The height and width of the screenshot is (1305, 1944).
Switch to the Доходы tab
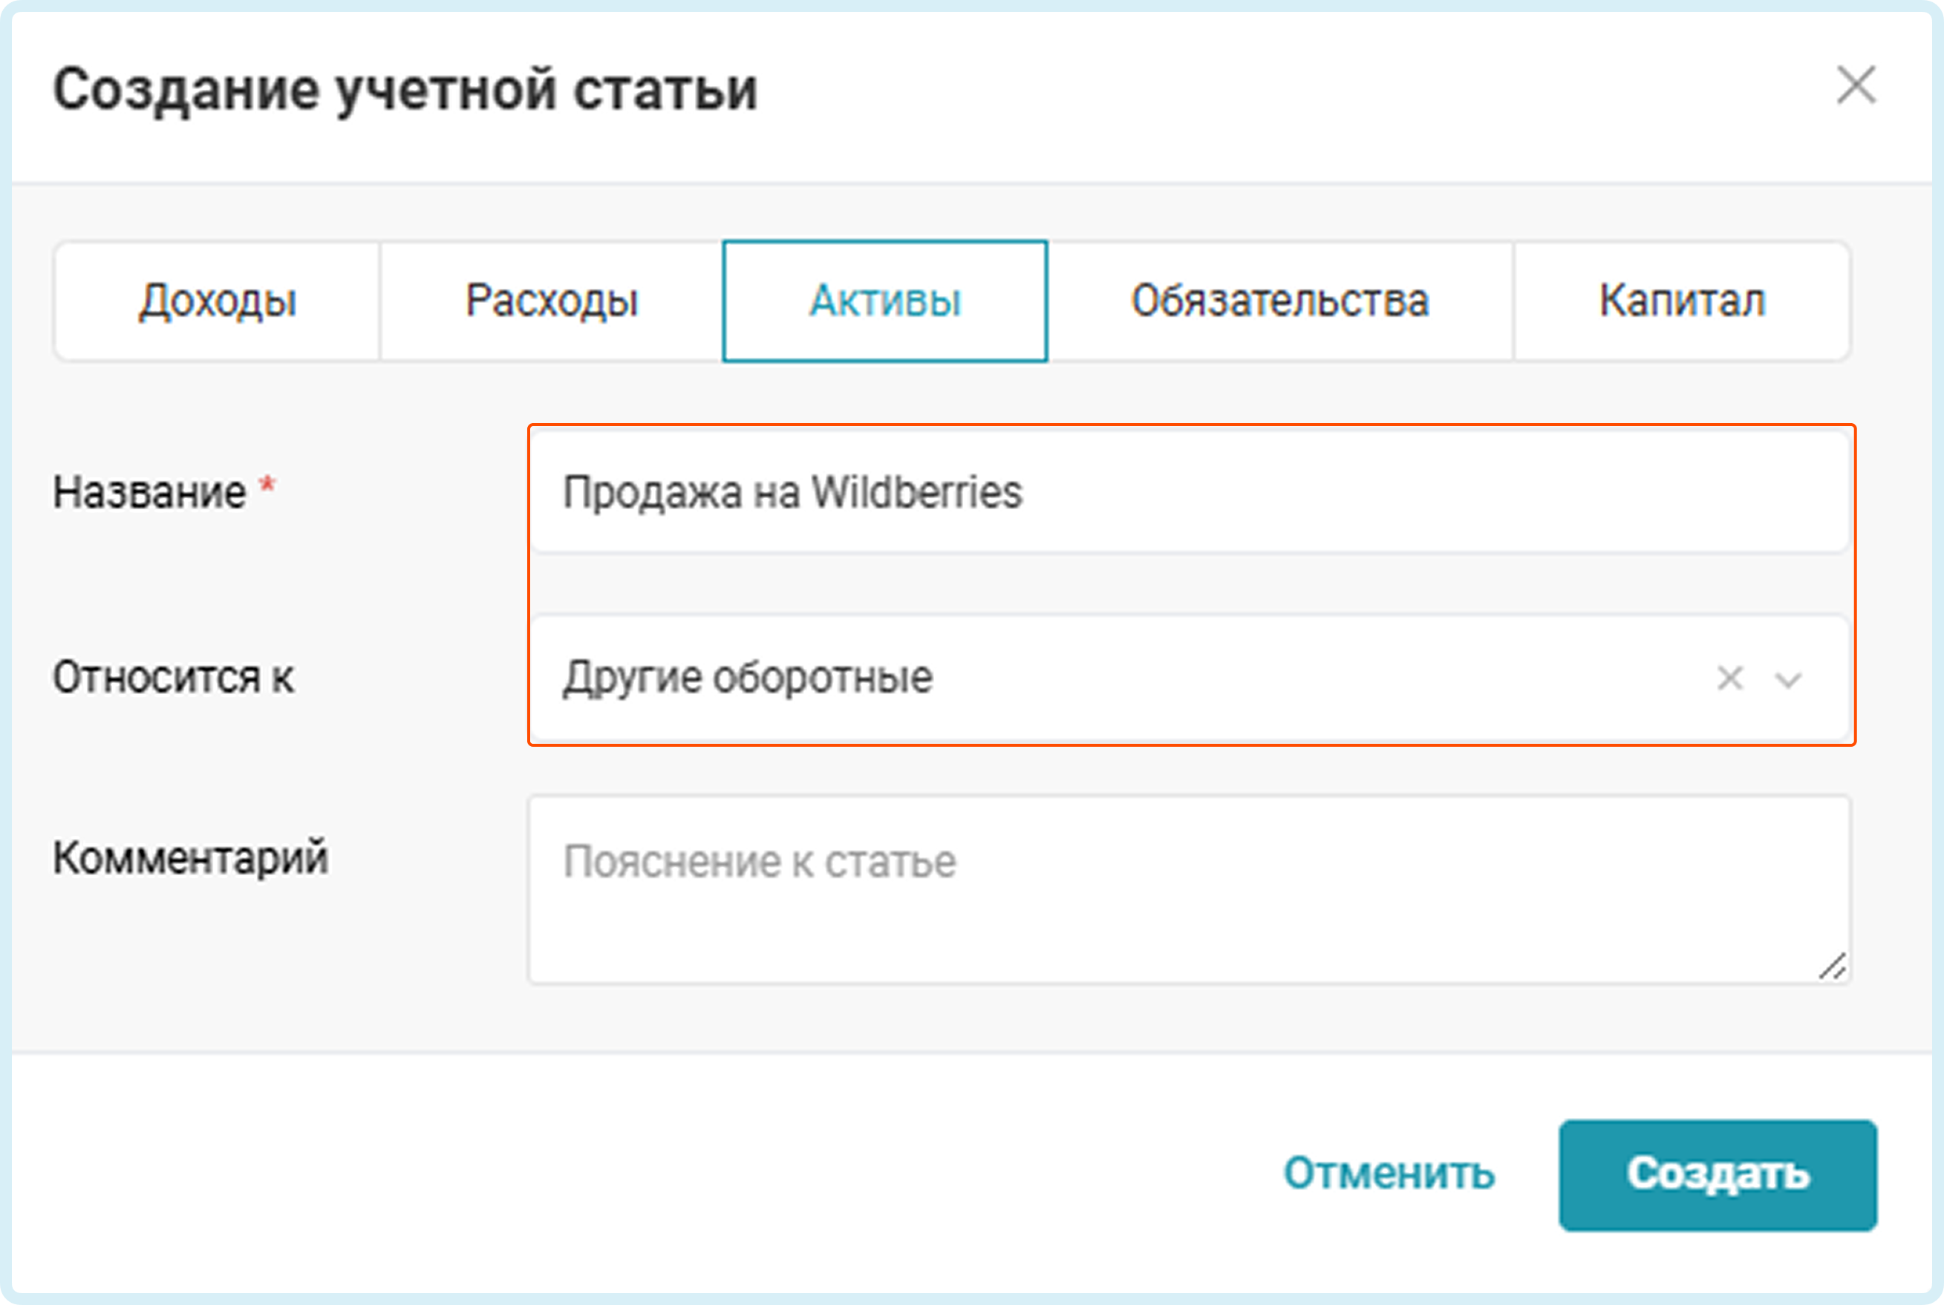pos(218,301)
